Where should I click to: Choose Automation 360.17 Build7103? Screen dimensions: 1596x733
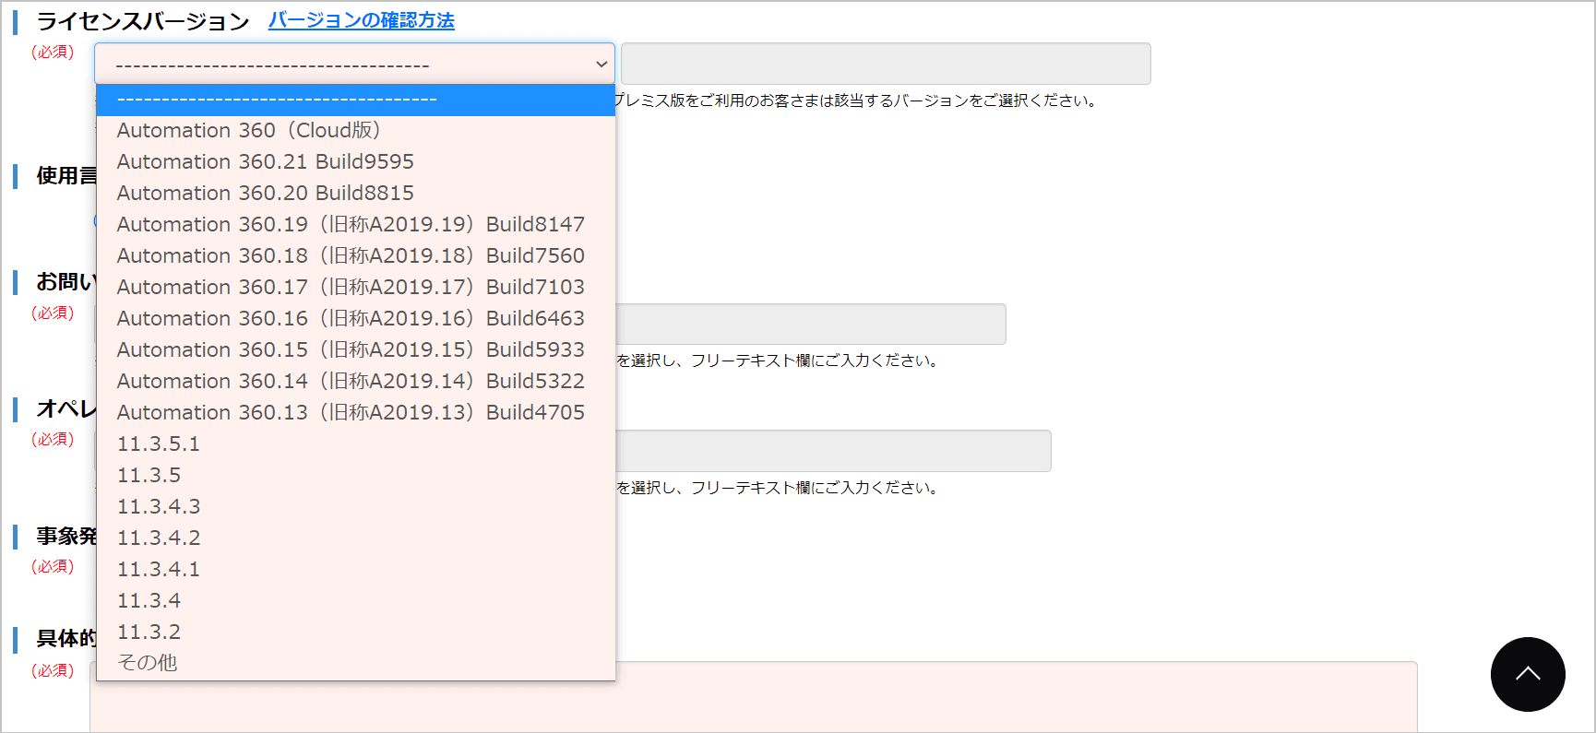pos(356,288)
